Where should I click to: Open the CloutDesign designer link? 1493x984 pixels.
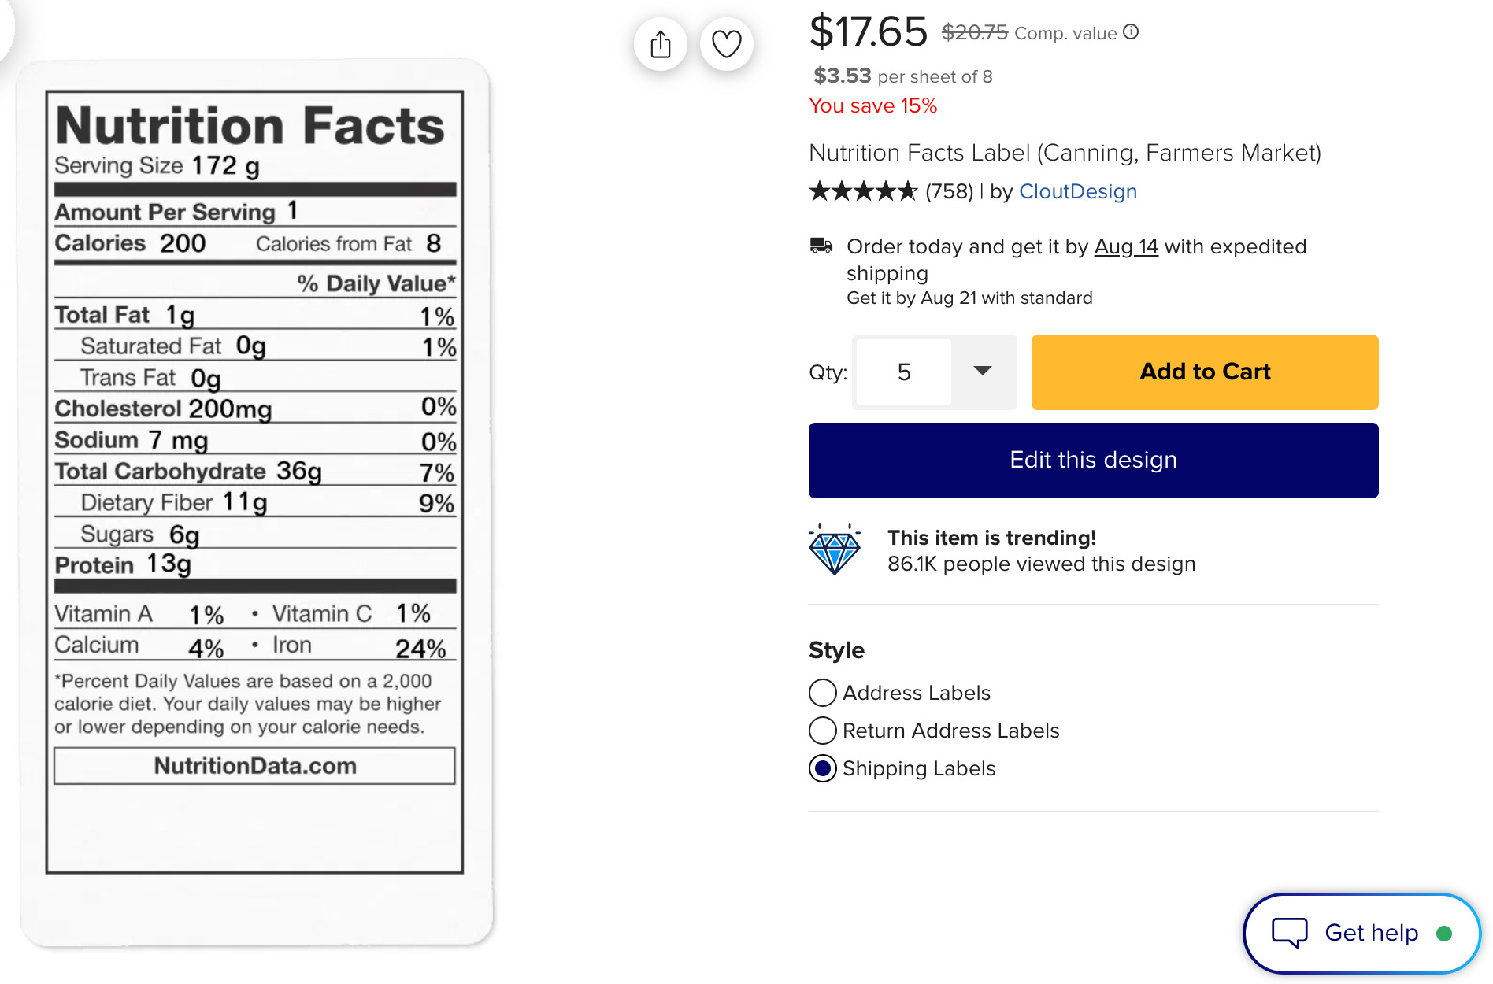pos(1077,191)
